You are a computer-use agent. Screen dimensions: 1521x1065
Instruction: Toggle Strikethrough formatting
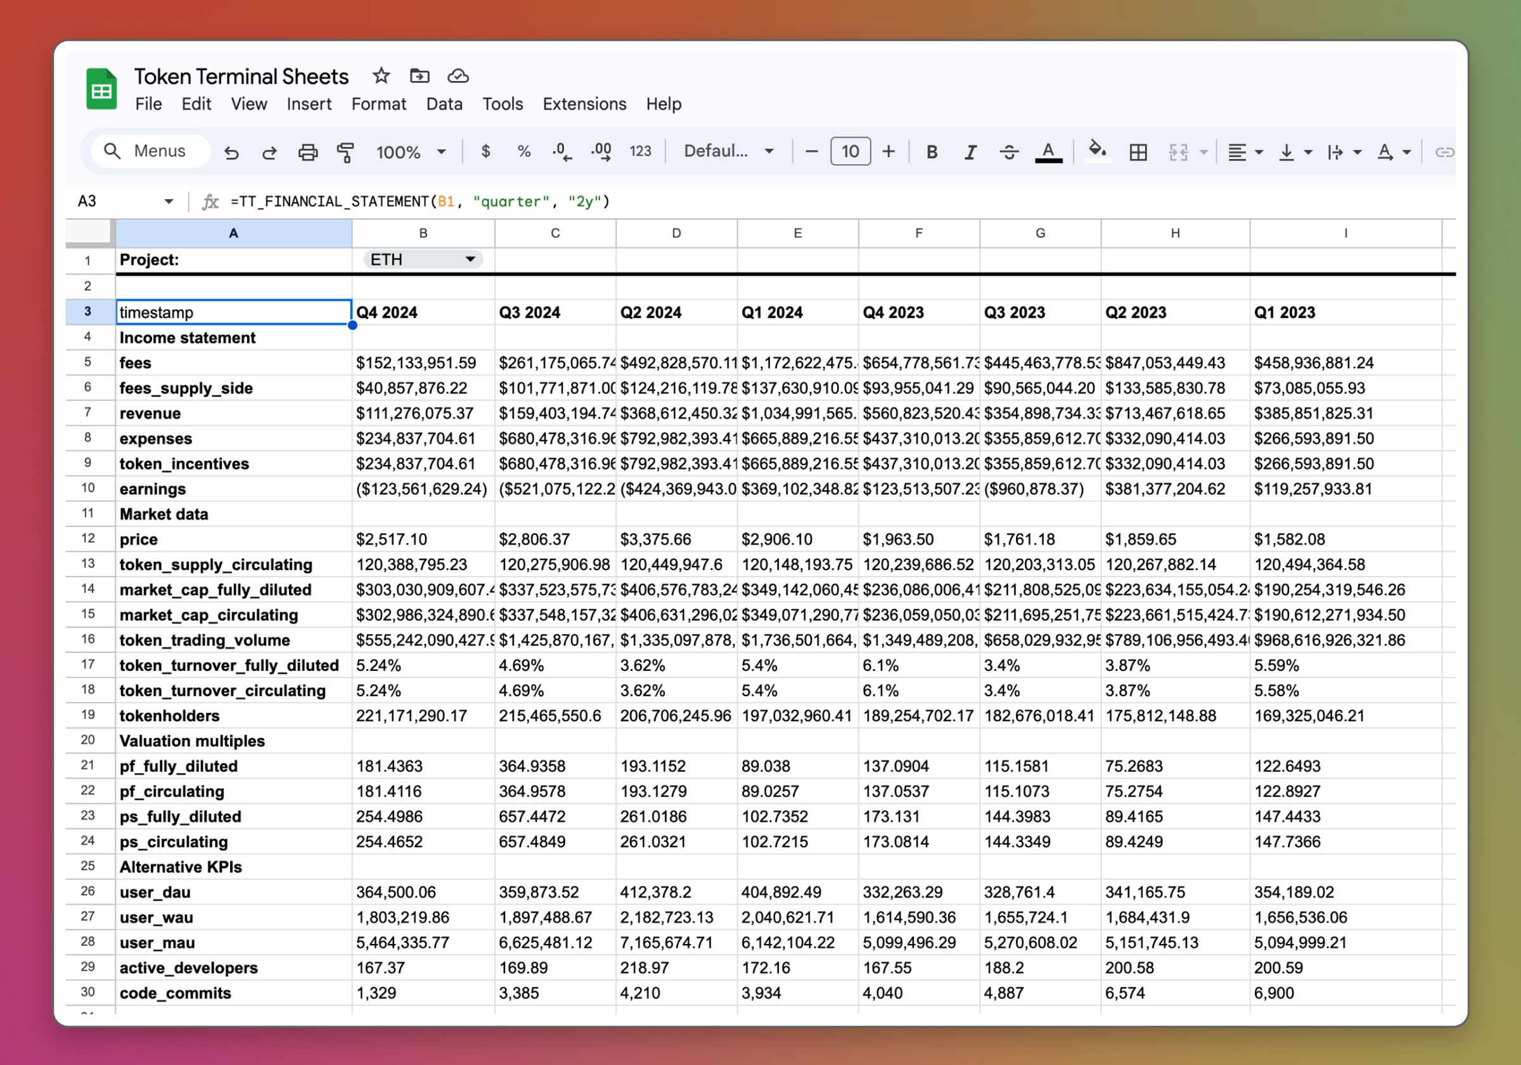(x=1009, y=152)
